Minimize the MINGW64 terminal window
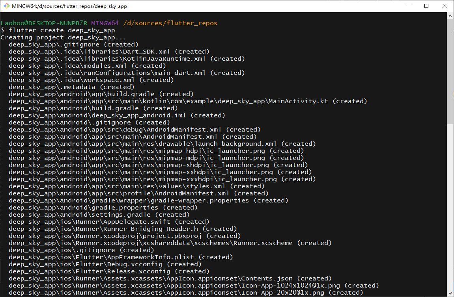454x297 pixels. pyautogui.click(x=409, y=6)
